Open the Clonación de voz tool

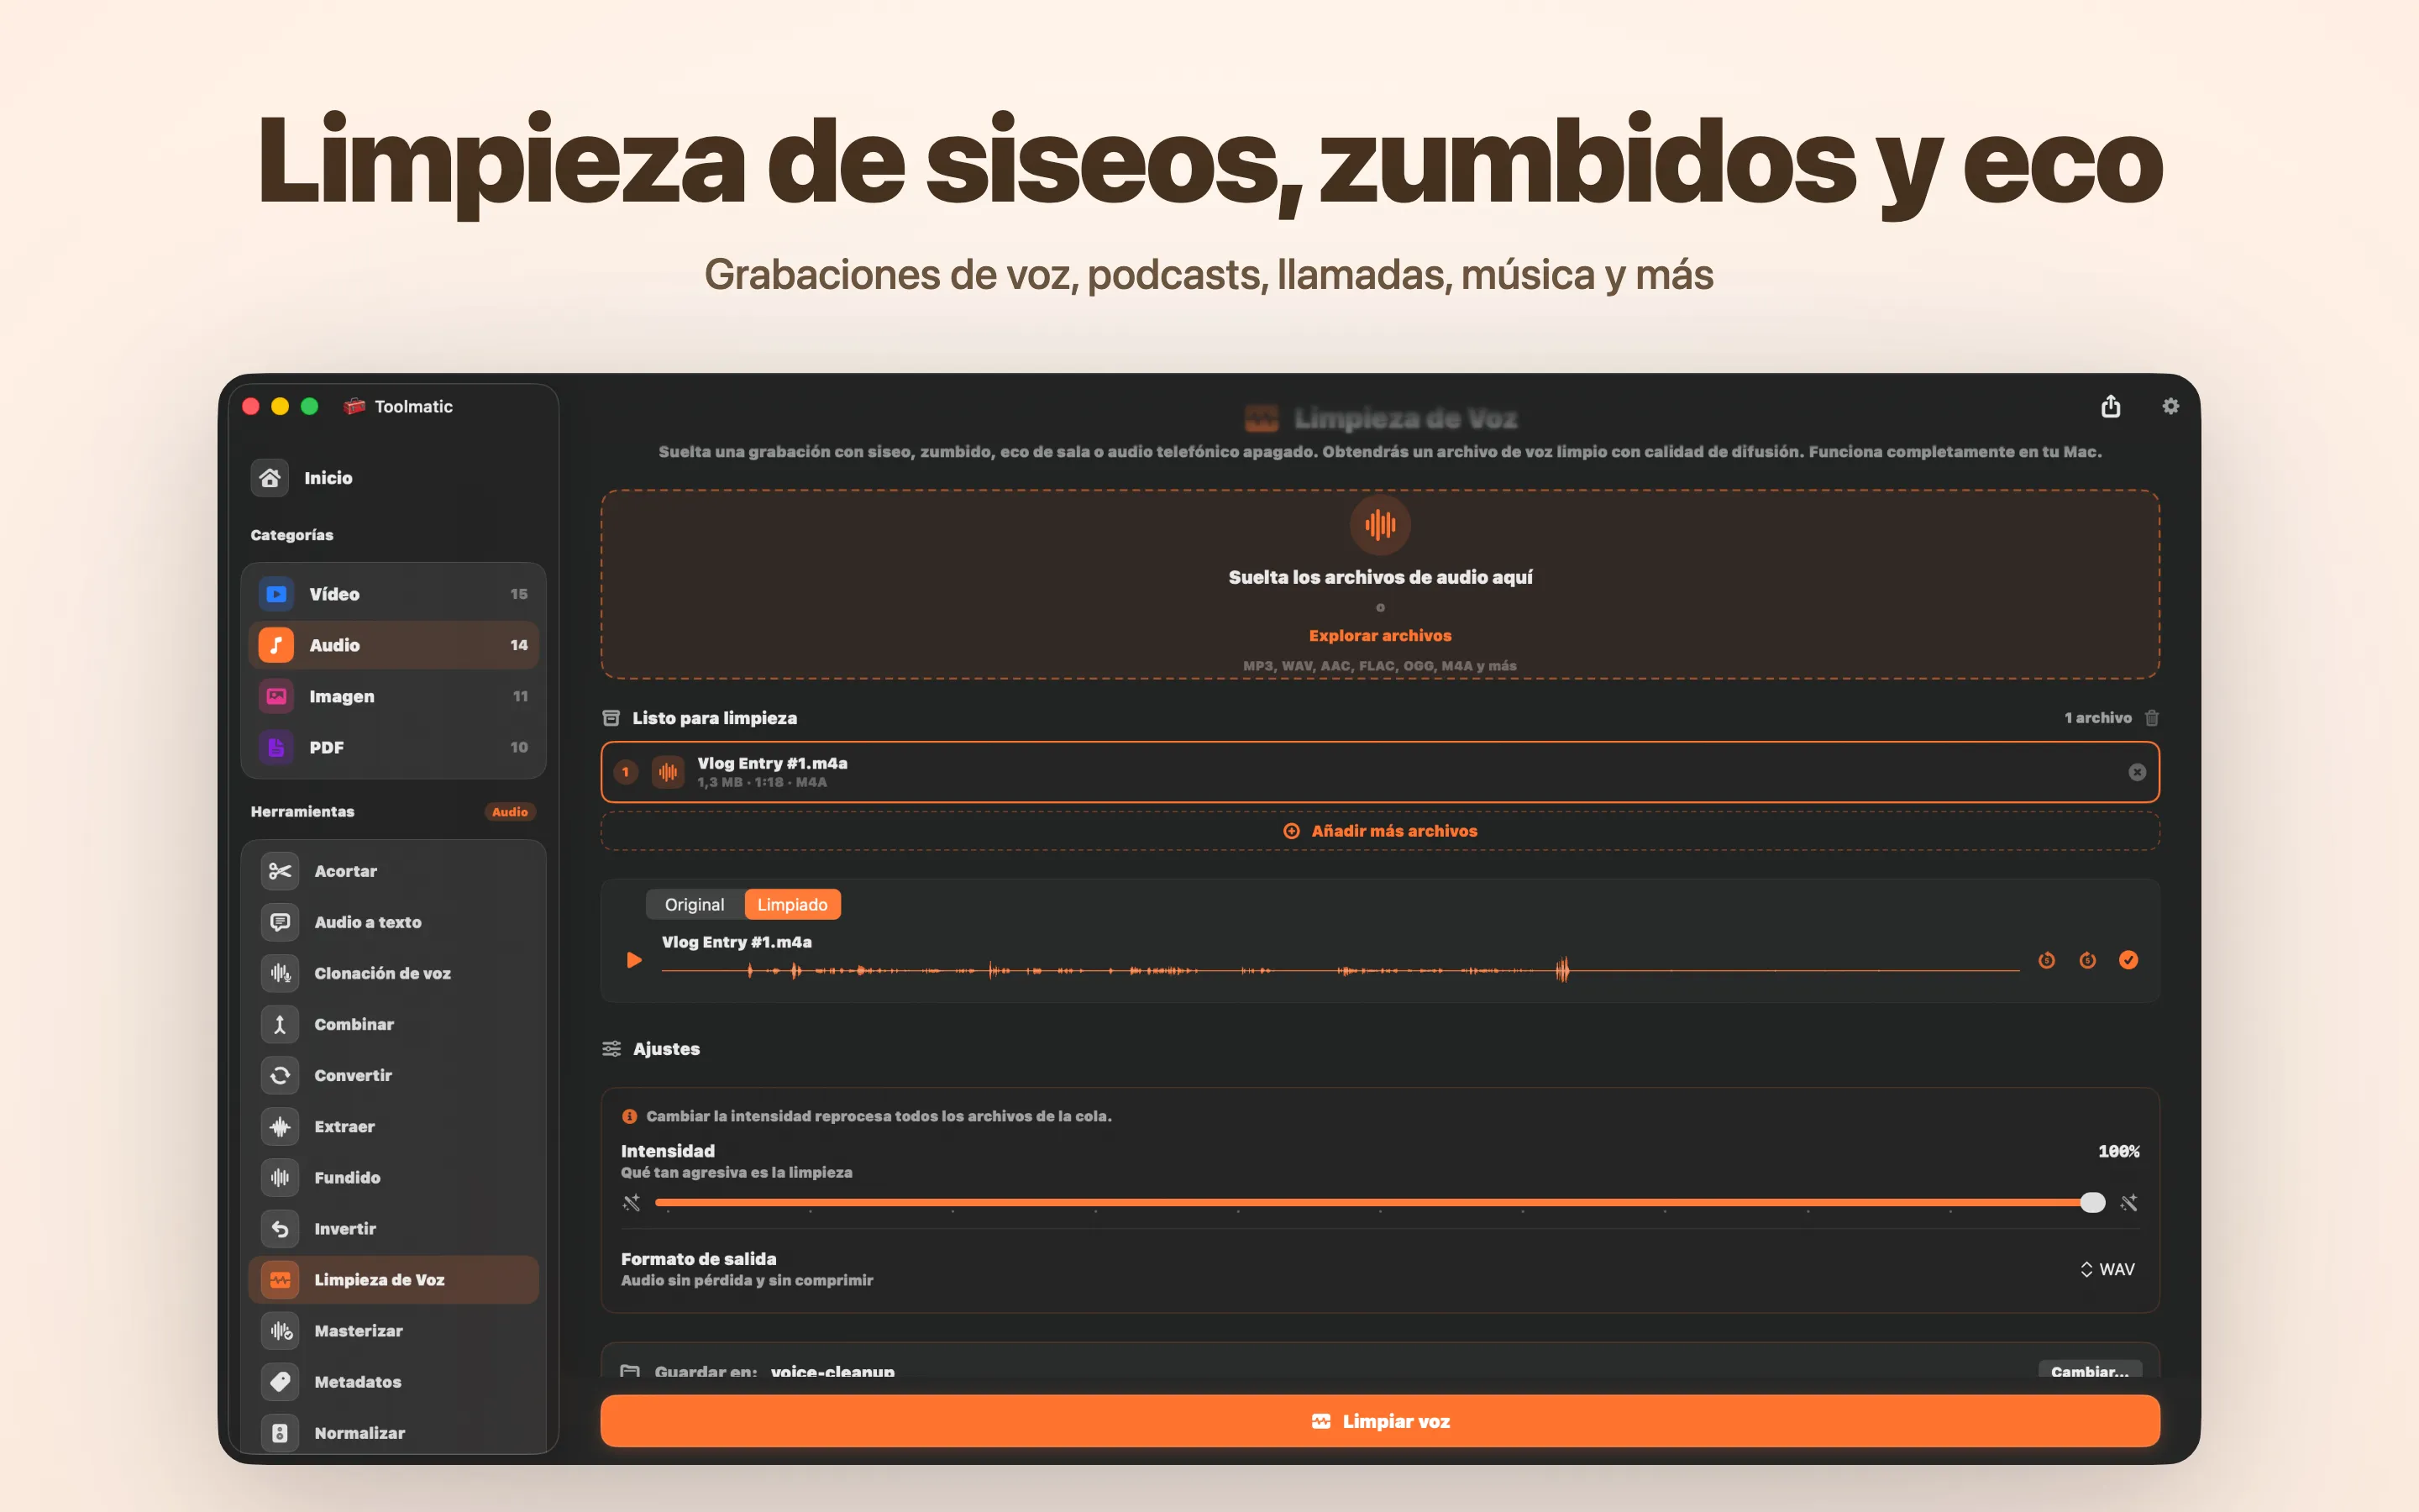[393, 973]
